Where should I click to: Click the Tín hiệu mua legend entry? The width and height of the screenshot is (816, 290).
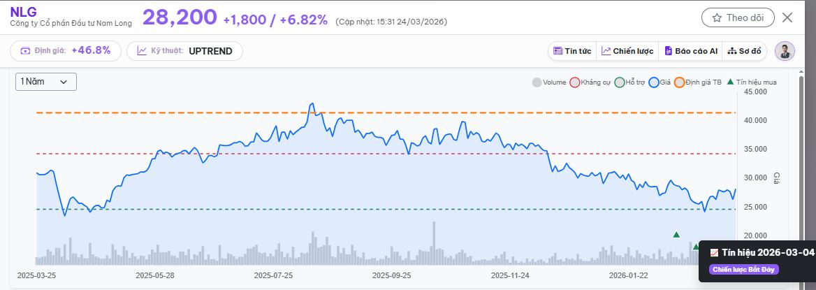coord(752,82)
